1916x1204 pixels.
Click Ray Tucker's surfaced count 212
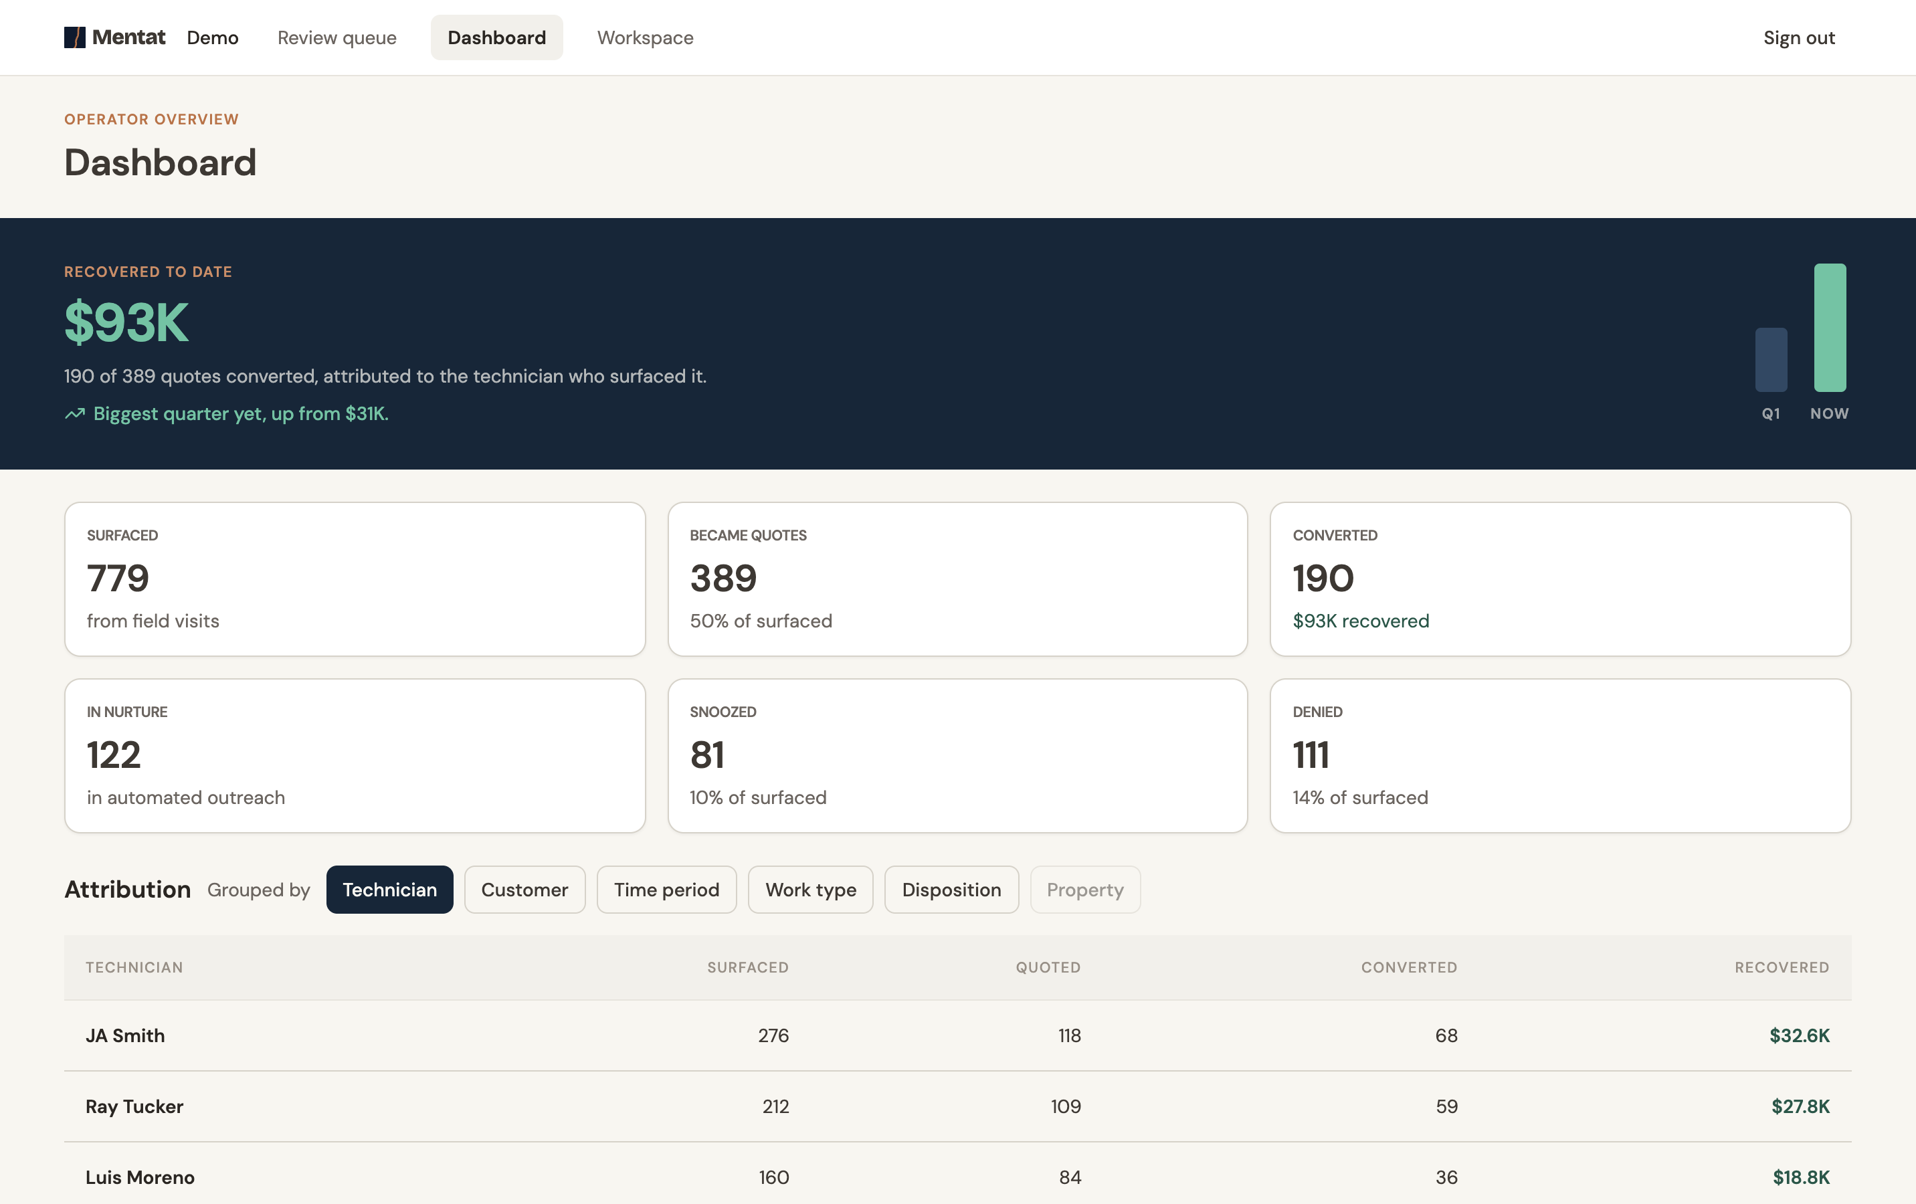click(776, 1106)
